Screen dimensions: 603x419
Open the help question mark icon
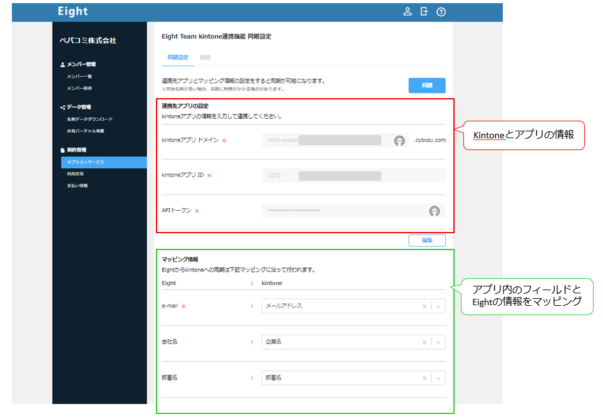tap(441, 12)
